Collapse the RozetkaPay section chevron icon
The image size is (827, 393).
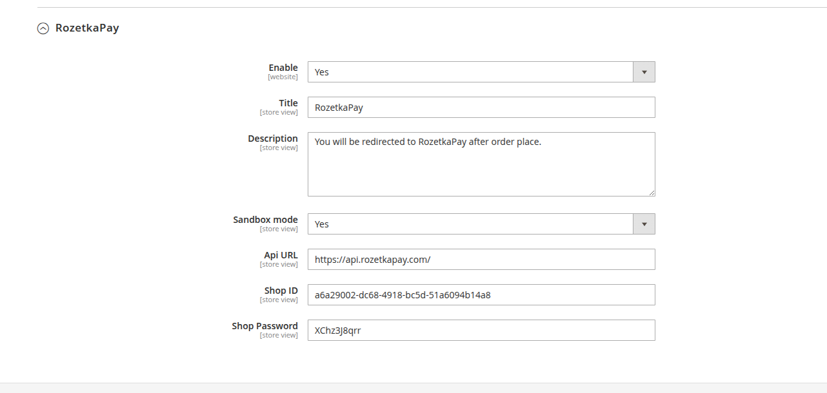[43, 28]
